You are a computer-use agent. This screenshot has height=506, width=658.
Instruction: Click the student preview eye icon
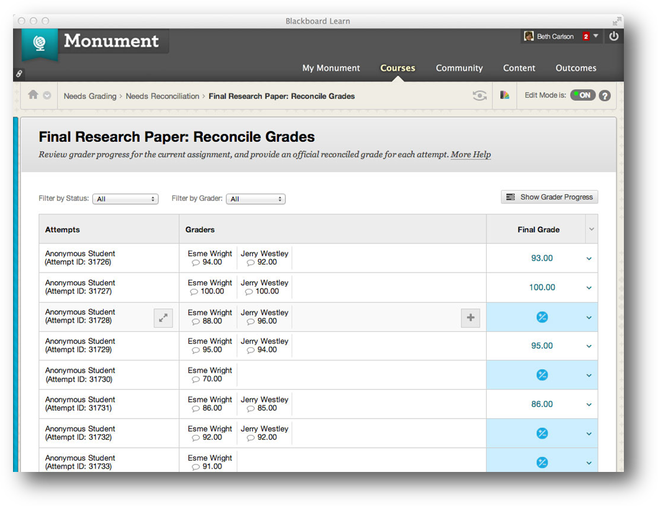[479, 95]
